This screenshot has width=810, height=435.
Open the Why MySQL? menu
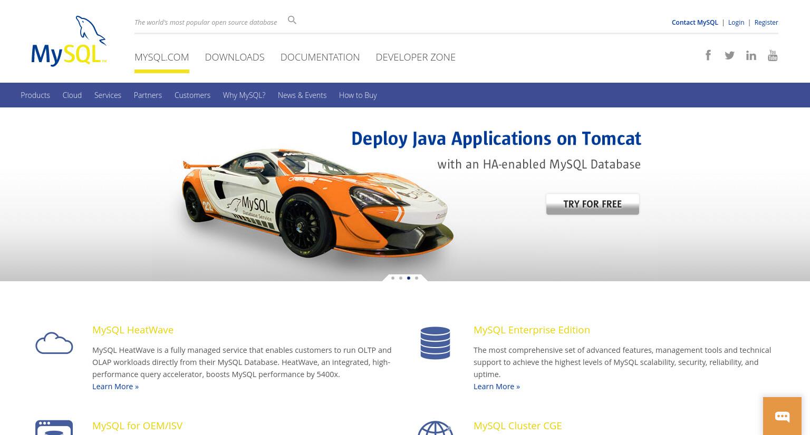(x=244, y=95)
